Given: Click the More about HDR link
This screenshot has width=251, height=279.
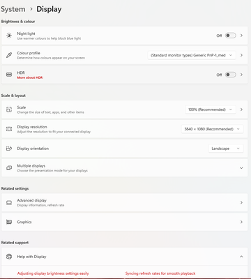Looking at the screenshot, I should tap(30, 77).
